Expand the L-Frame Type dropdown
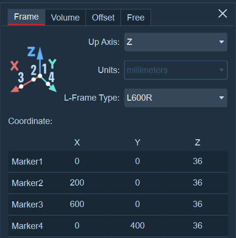This screenshot has width=236, height=238. pos(175,98)
